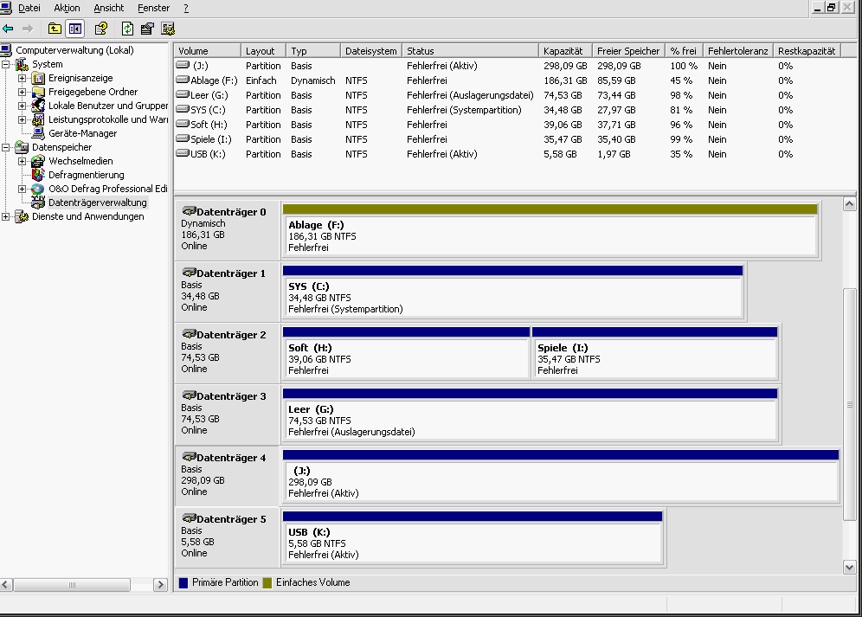Refresh the disk view toolbar icon
Image resolution: width=862 pixels, height=617 pixels.
[127, 29]
